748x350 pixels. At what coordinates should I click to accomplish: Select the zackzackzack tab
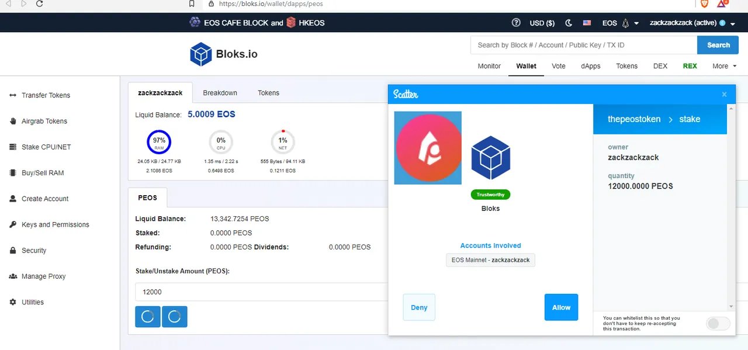(160, 93)
